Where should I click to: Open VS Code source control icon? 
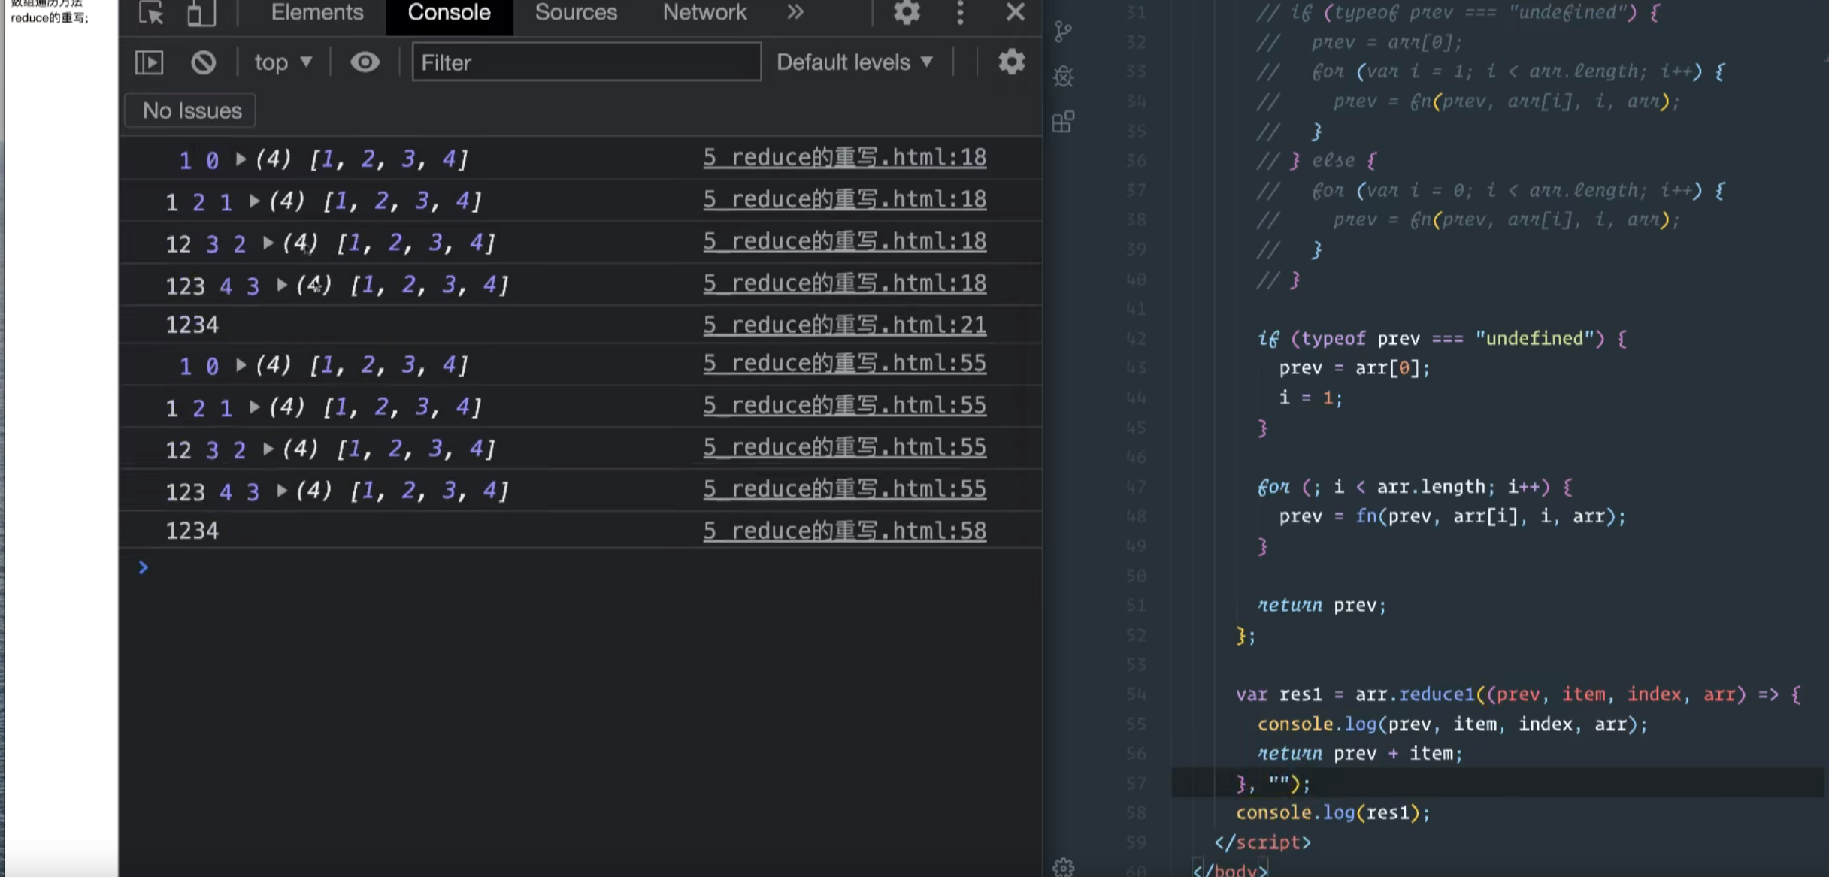click(x=1063, y=32)
